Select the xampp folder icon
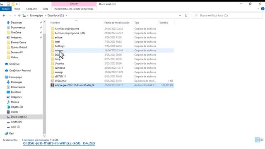 53,72
